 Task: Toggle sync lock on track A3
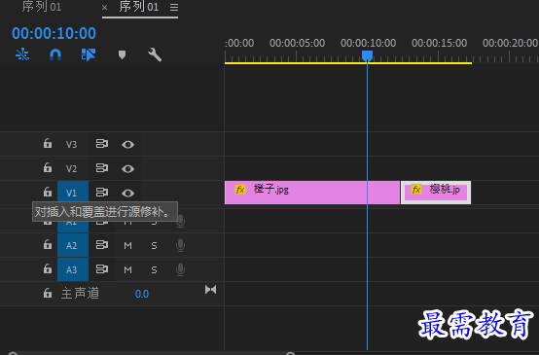102,268
